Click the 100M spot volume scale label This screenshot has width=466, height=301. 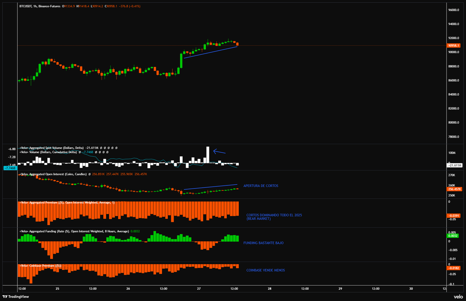[452, 154]
